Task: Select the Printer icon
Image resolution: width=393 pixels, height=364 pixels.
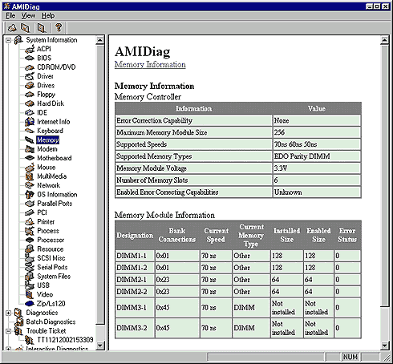Action: click(x=30, y=222)
